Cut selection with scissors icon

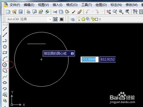(x=55, y=12)
